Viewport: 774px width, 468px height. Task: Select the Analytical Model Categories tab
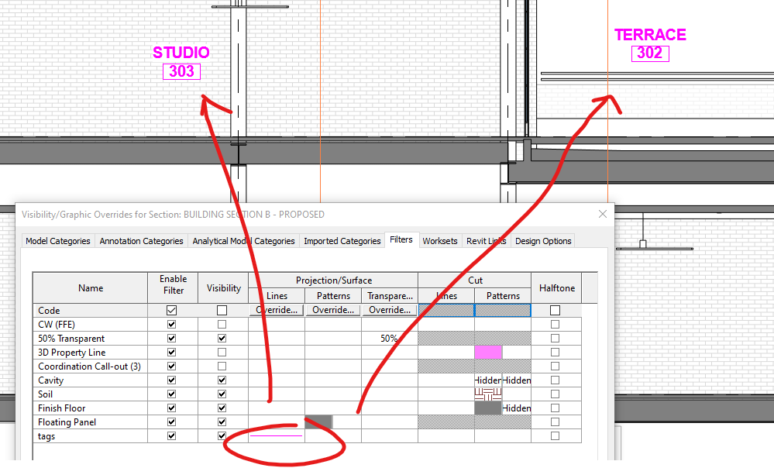pyautogui.click(x=243, y=241)
